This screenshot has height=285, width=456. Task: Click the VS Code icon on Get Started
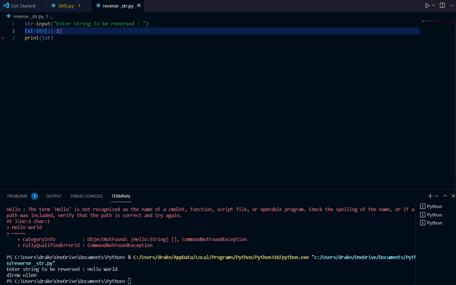click(x=6, y=5)
